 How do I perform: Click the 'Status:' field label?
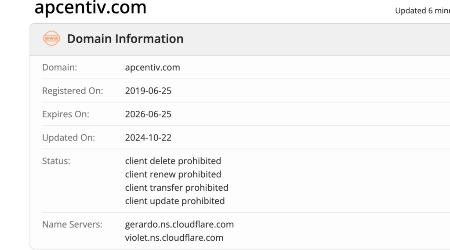click(56, 161)
